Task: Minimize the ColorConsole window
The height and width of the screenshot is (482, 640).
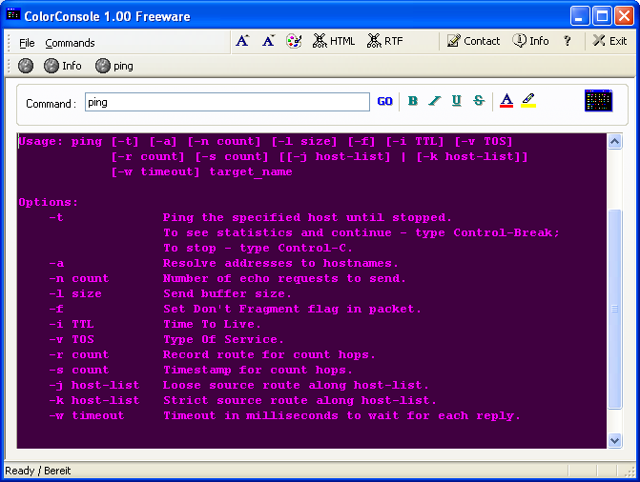Action: click(580, 16)
